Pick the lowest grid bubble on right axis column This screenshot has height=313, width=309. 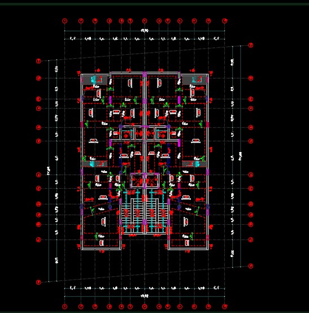(251, 266)
